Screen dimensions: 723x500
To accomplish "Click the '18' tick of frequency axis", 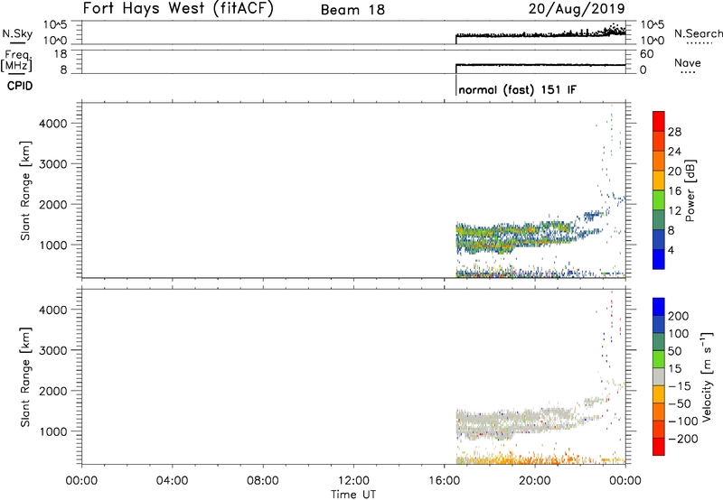I will coord(61,54).
